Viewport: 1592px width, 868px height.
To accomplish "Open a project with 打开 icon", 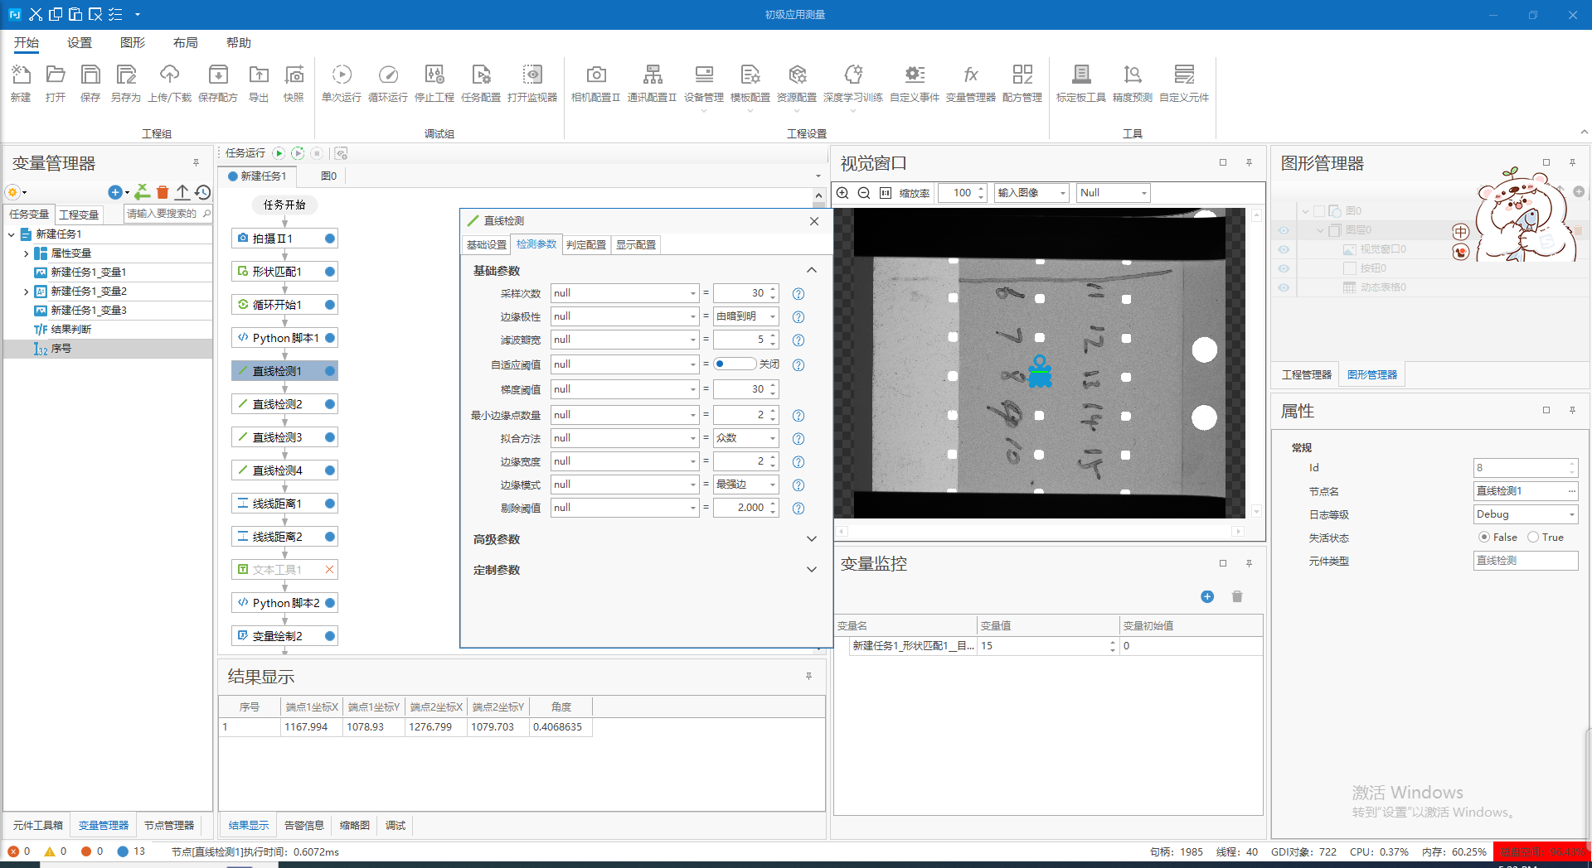I will click(56, 83).
